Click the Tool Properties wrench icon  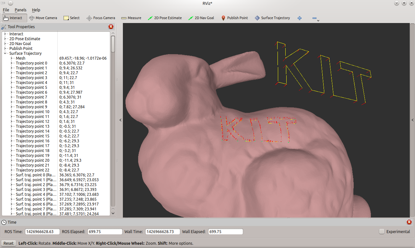tap(4, 27)
